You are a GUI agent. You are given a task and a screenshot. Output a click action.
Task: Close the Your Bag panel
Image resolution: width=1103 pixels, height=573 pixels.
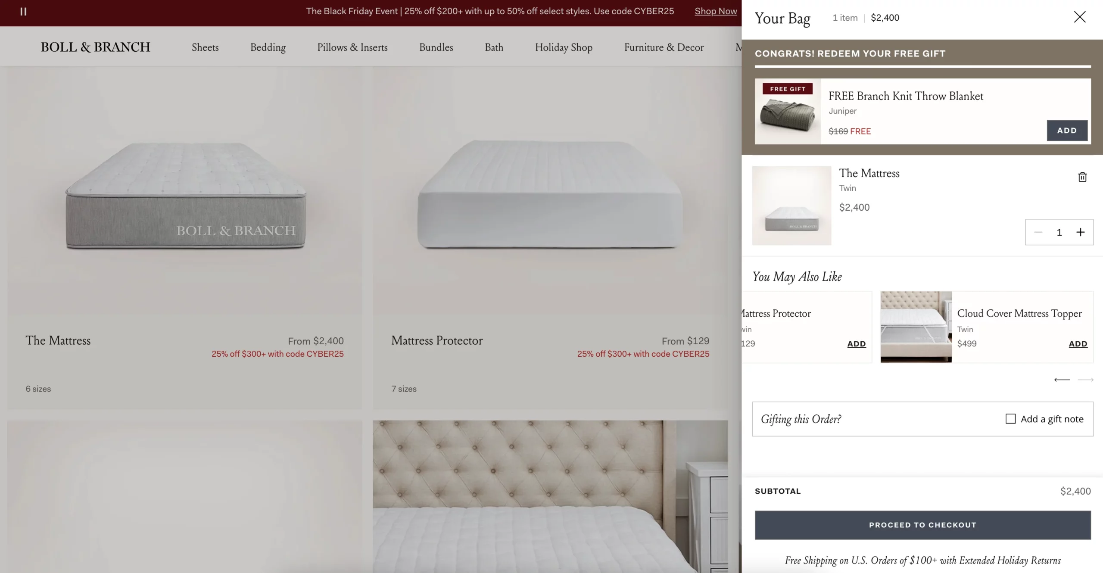pos(1080,17)
